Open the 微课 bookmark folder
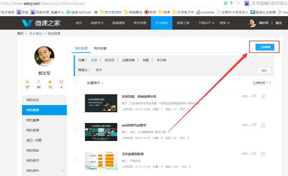Viewport: 288px width, 176px height. click(164, 12)
